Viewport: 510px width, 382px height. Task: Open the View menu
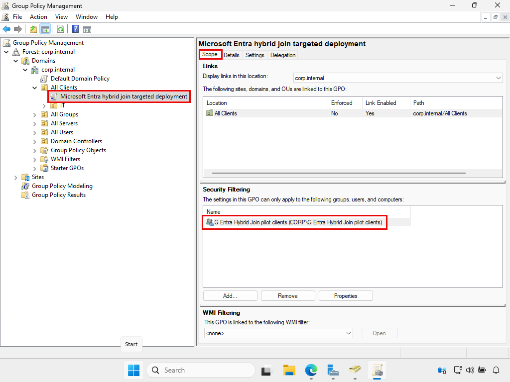click(x=61, y=17)
